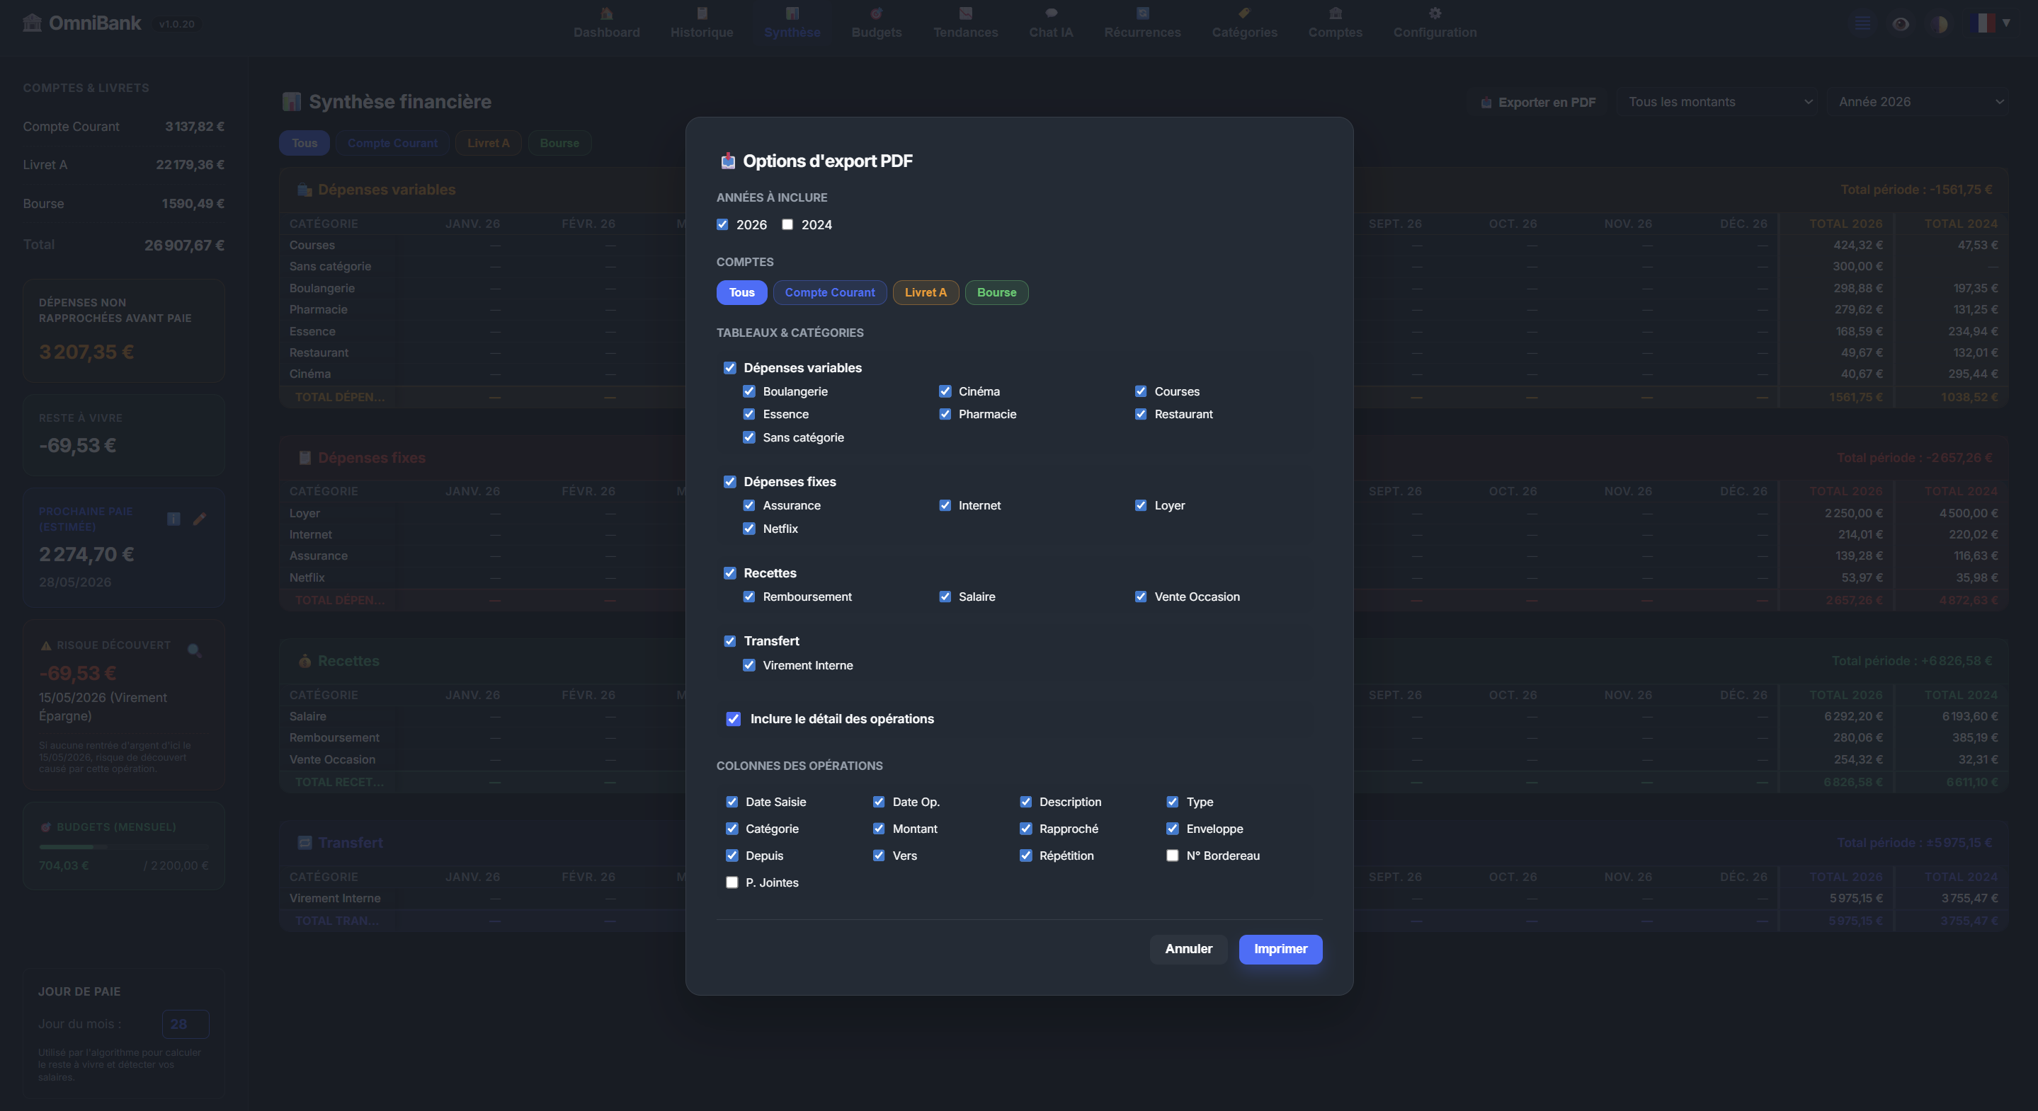This screenshot has height=1111, width=2038.
Task: Uncheck the Internet checkbox
Action: (945, 505)
